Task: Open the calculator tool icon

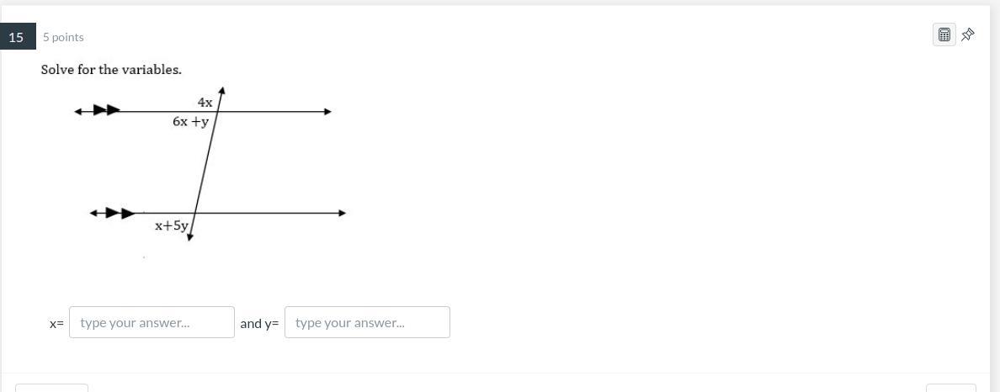Action: point(944,34)
